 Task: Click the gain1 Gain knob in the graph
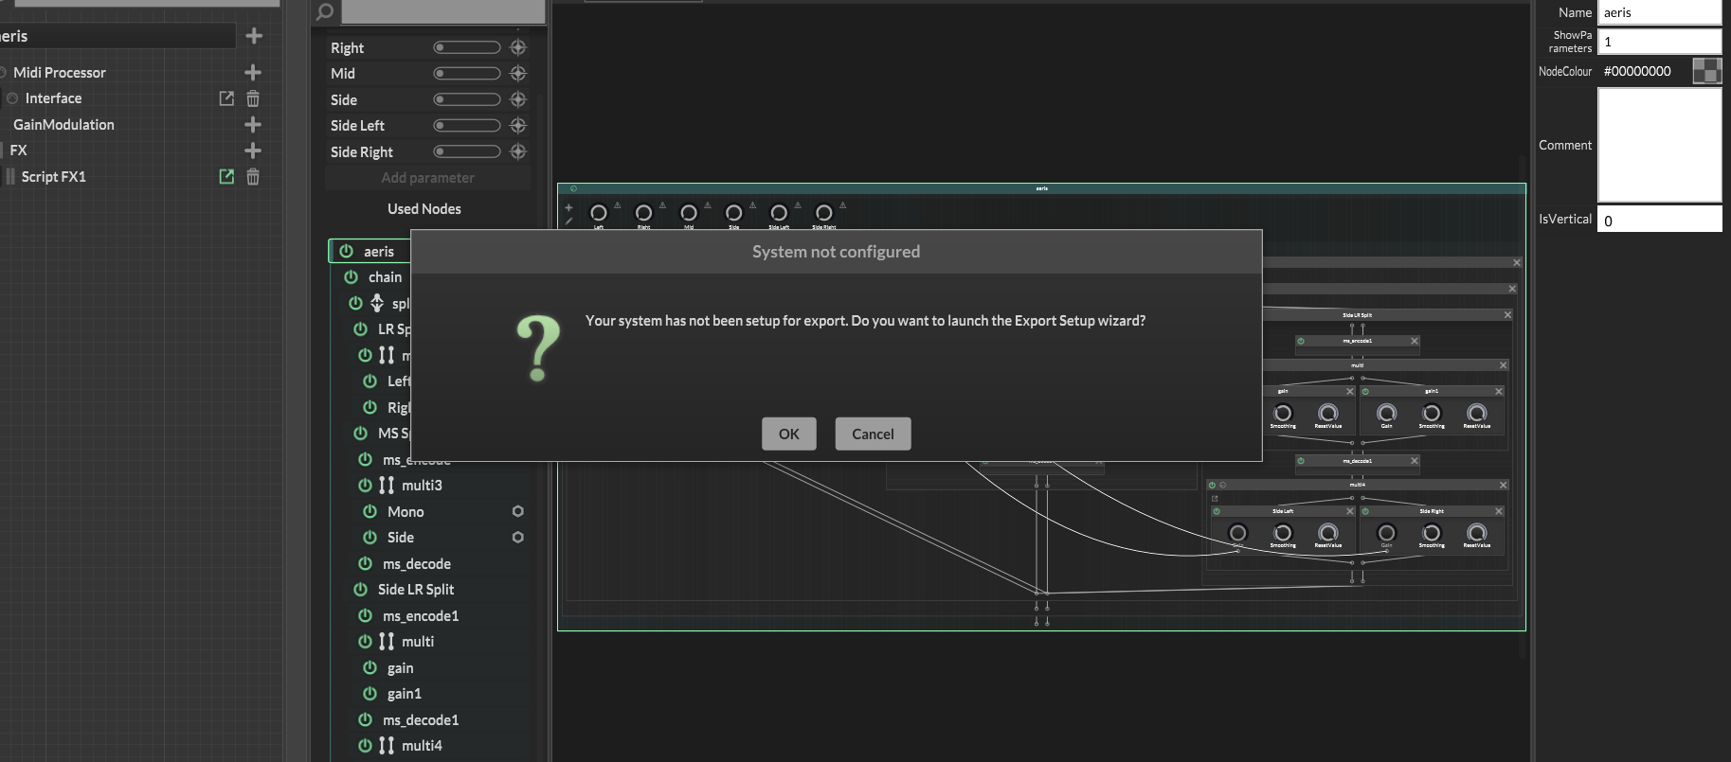point(1386,413)
